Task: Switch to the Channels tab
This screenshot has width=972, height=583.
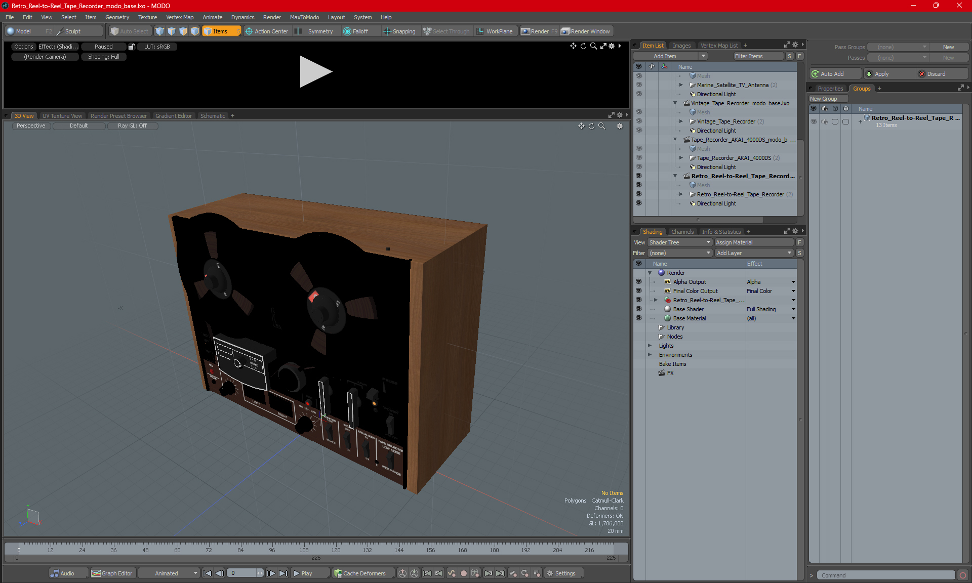Action: click(682, 232)
